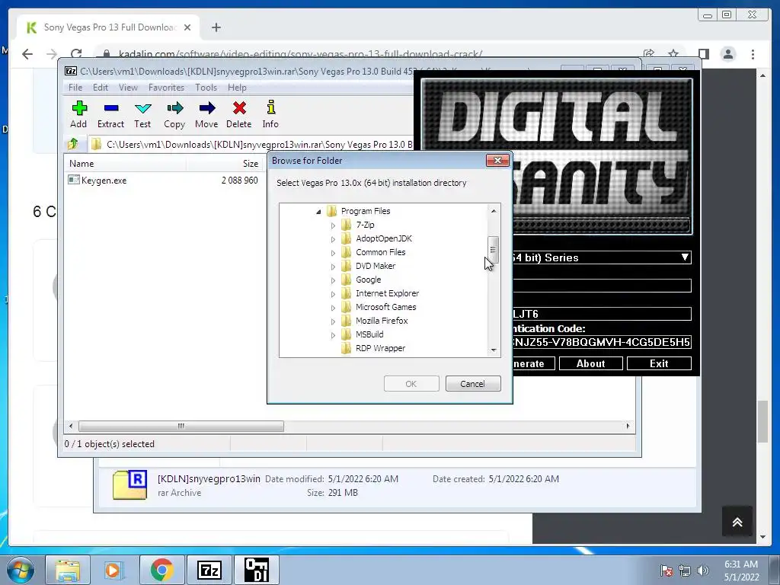Click the Move toolbar icon in 7-Zip

pyautogui.click(x=206, y=114)
